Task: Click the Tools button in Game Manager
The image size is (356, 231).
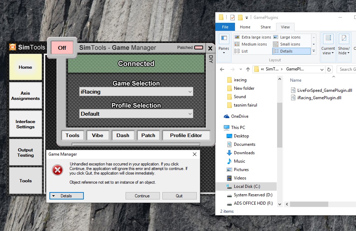Action: coord(72,135)
